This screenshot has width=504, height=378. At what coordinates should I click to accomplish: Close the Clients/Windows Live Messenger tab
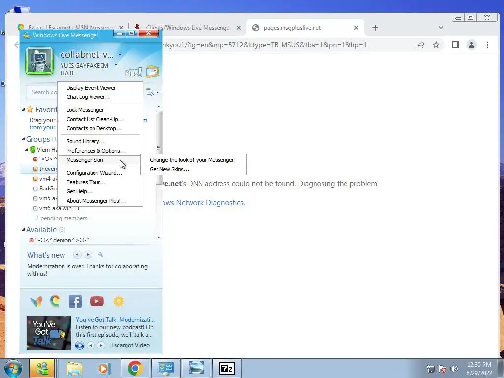[x=239, y=28]
